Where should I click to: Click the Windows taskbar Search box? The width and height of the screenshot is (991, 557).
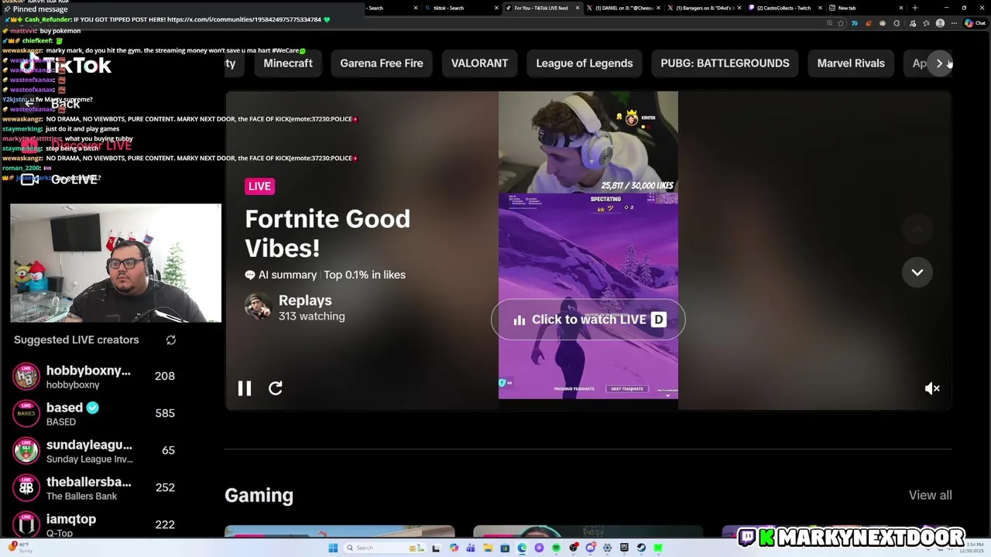[385, 548]
